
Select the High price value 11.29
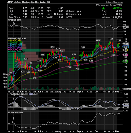[24, 11]
